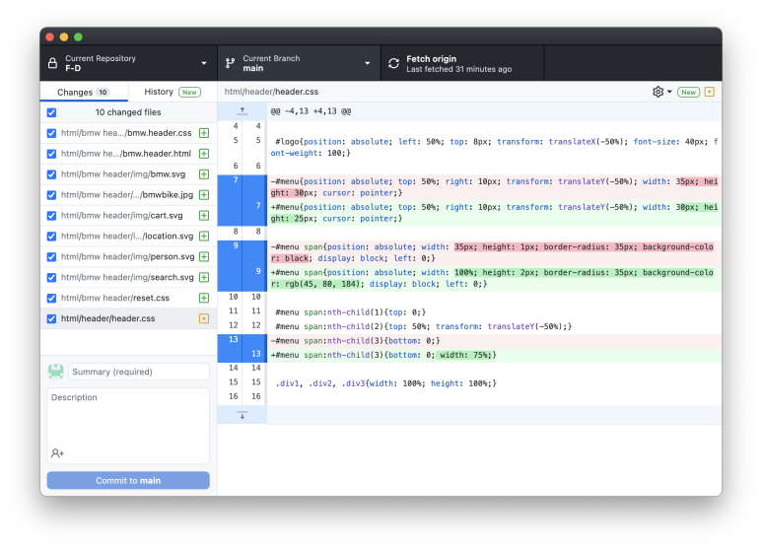Viewport: 762px width, 549px height.
Task: Select deleted line 9 in diff gutter
Action: coord(242,252)
